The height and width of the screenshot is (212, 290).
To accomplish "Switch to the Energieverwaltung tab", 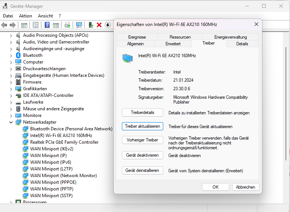I will (230, 37).
